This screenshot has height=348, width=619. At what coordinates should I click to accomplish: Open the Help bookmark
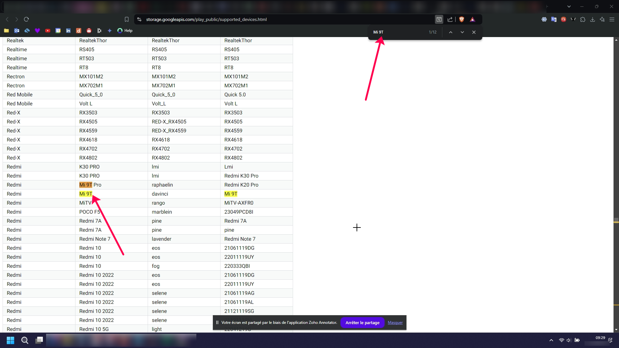125,31
